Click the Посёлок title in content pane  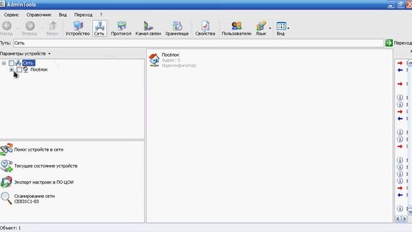[171, 55]
